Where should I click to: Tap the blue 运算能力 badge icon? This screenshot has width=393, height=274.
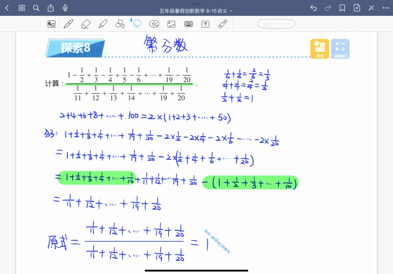[340, 49]
